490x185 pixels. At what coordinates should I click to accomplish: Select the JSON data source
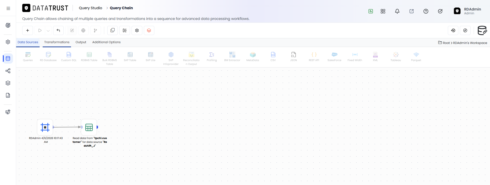click(294, 57)
